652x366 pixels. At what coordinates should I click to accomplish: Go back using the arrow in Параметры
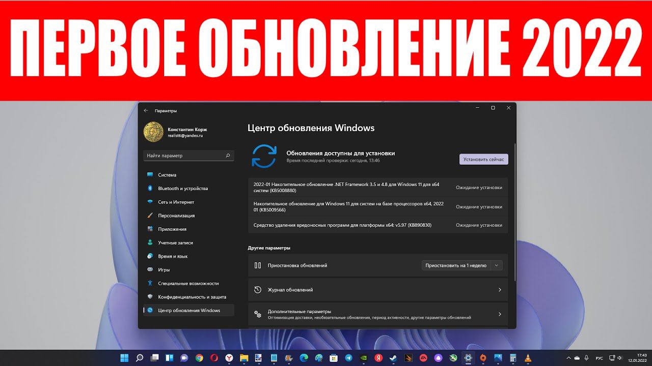[146, 110]
